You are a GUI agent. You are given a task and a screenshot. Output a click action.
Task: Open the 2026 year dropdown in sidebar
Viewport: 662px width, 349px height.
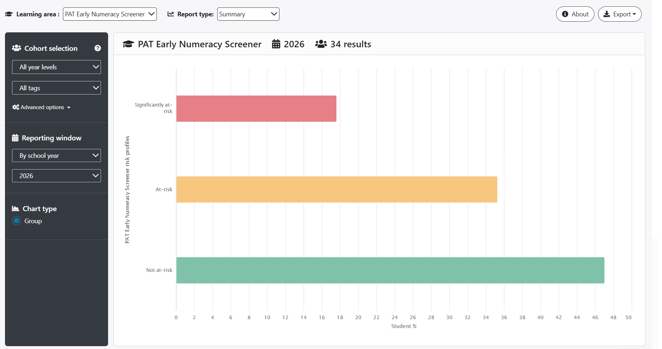[57, 176]
